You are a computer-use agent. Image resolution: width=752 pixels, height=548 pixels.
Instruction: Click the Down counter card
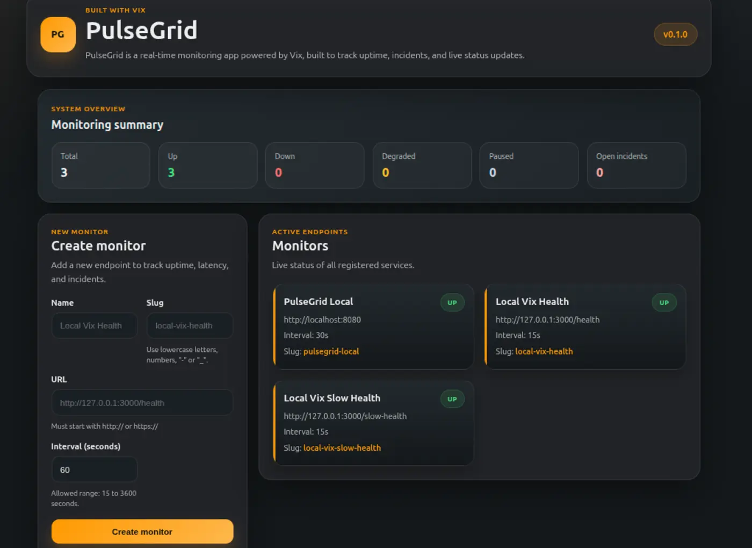pyautogui.click(x=314, y=165)
